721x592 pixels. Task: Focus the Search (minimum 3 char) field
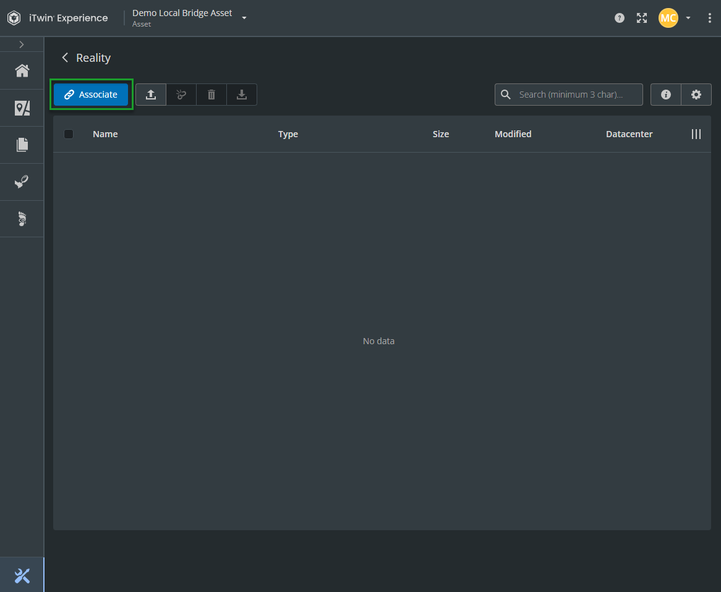coord(569,94)
